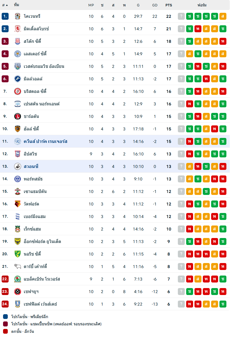Click the Middlesbrough club crest icon
This screenshot has width=230, height=337.
[x=17, y=29]
